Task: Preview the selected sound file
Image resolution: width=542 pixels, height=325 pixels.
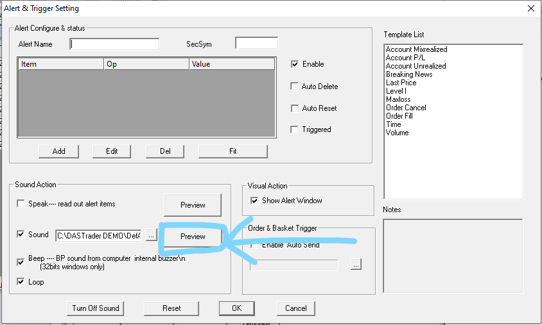Action: point(193,236)
